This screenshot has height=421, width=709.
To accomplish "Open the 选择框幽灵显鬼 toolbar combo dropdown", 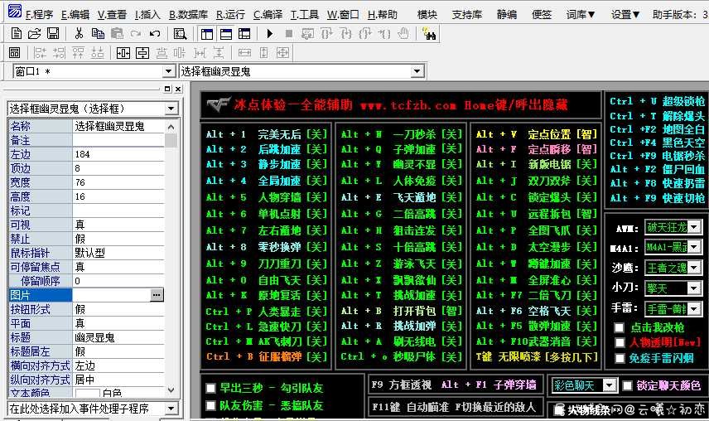I will pyautogui.click(x=417, y=71).
